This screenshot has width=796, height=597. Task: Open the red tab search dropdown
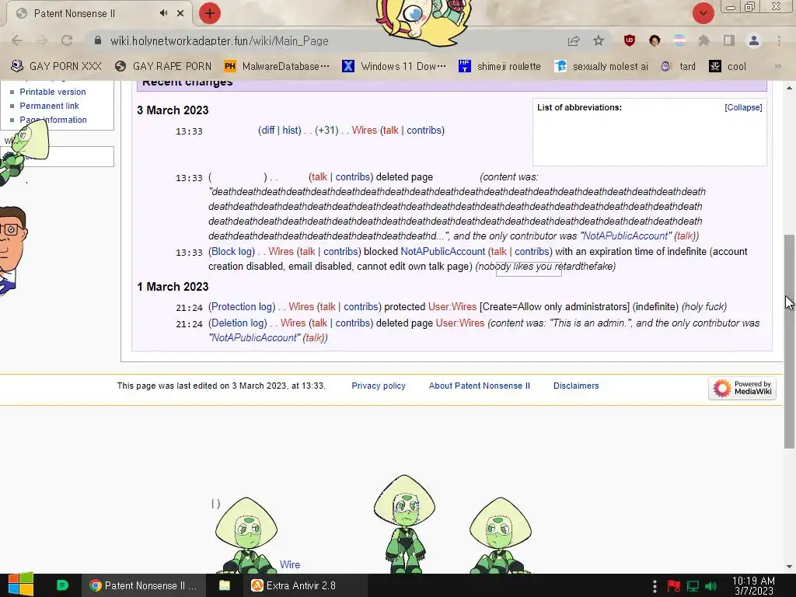pos(703,13)
